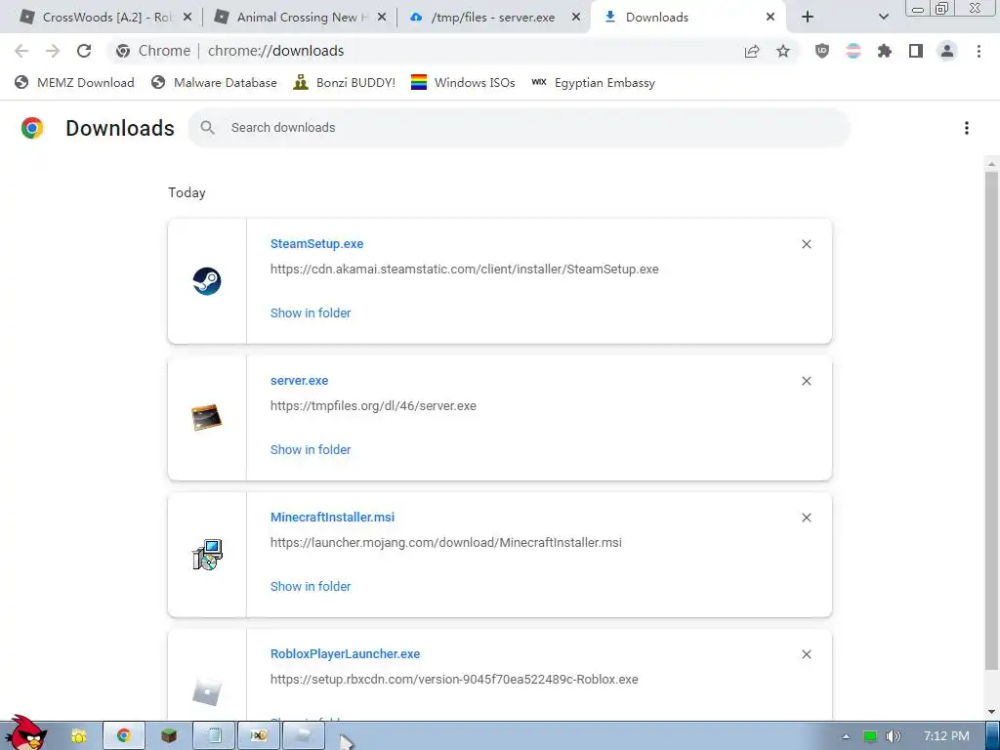Open the RobloxPlayerLauncher.exe file link
1000x750 pixels.
coord(345,653)
